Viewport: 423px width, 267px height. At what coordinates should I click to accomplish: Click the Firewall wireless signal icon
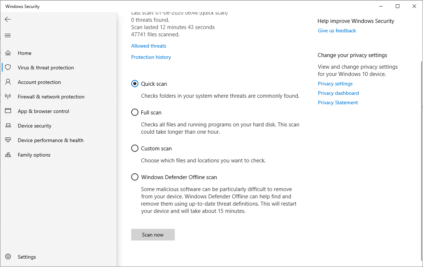(x=8, y=96)
